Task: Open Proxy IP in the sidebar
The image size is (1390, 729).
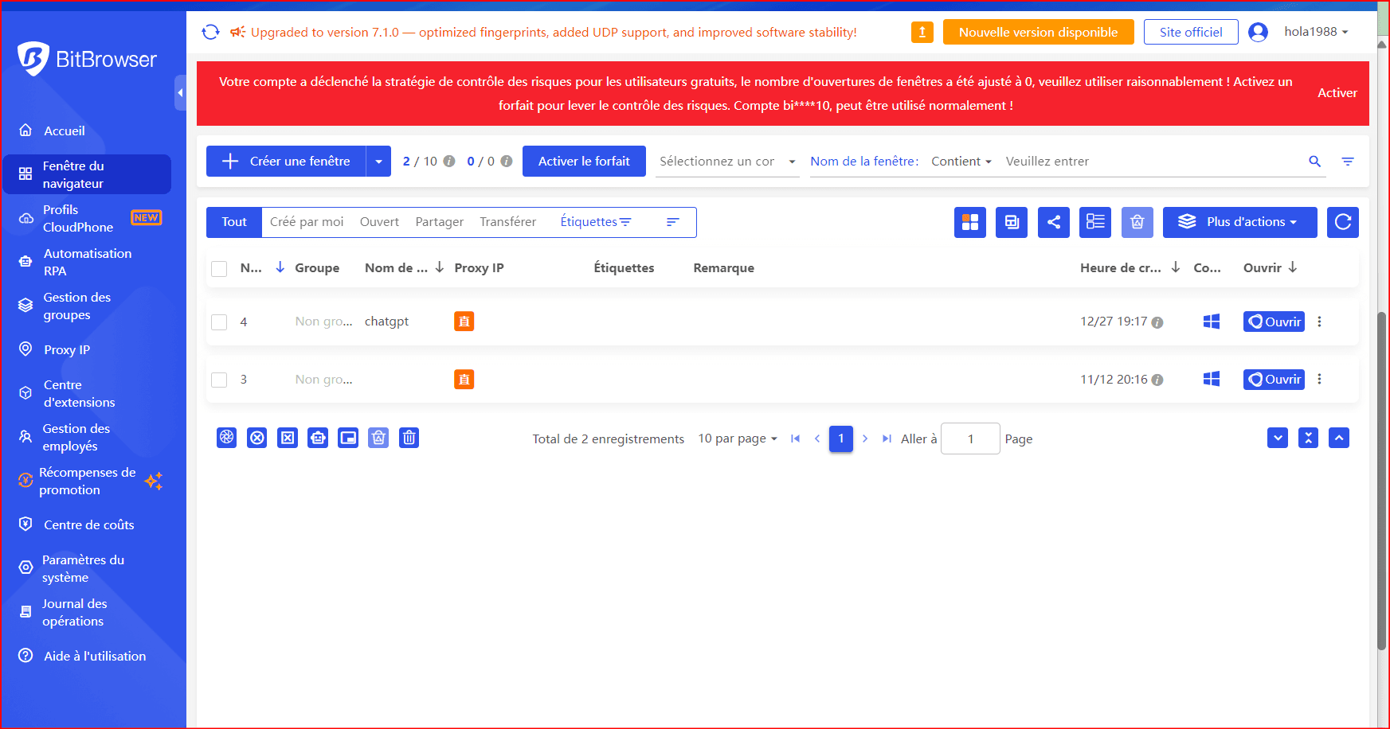Action: [x=67, y=349]
